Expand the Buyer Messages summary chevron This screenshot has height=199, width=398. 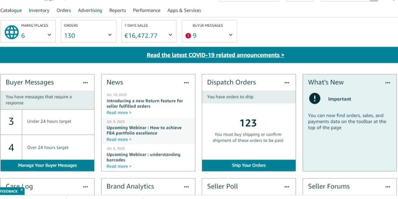231,35
